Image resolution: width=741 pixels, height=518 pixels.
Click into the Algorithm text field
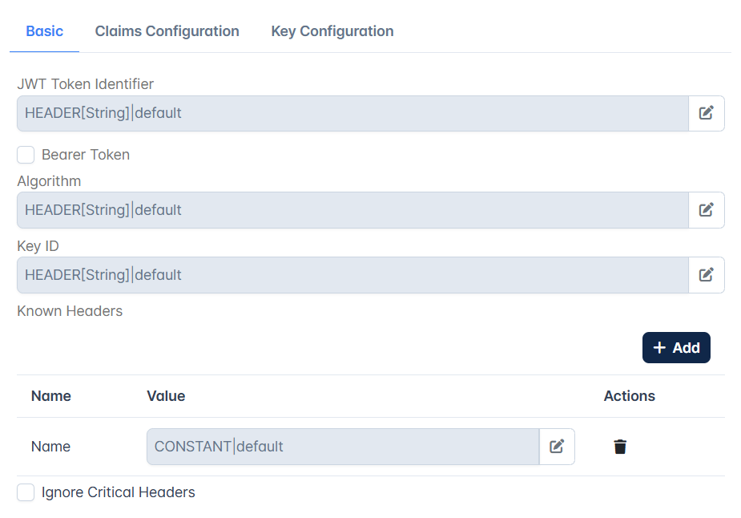tap(352, 210)
